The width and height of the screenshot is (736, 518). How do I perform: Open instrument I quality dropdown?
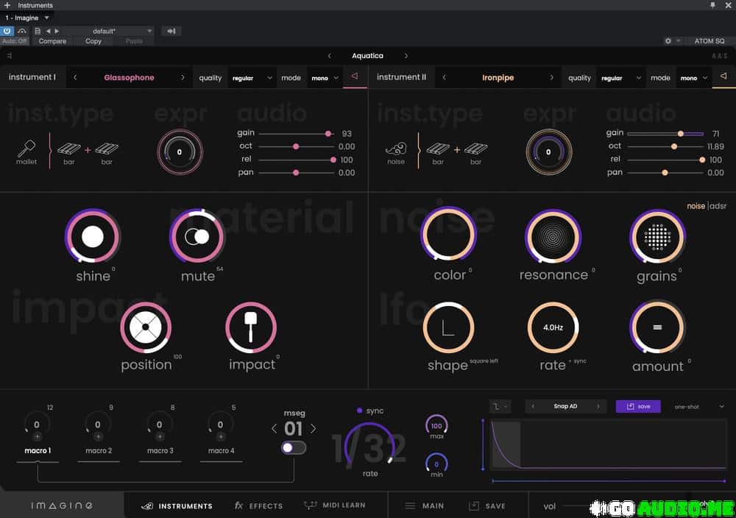tap(250, 77)
